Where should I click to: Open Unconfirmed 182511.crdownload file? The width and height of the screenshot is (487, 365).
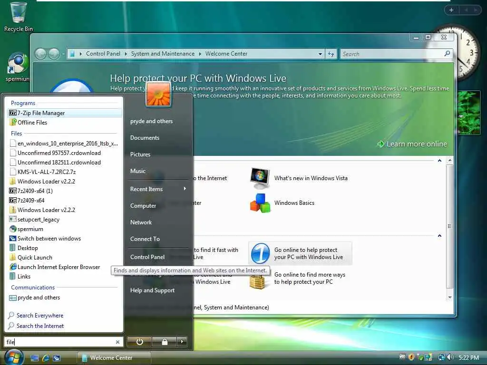(x=64, y=163)
